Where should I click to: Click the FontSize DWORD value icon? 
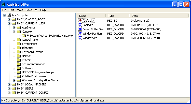pyautogui.click(x=80, y=25)
